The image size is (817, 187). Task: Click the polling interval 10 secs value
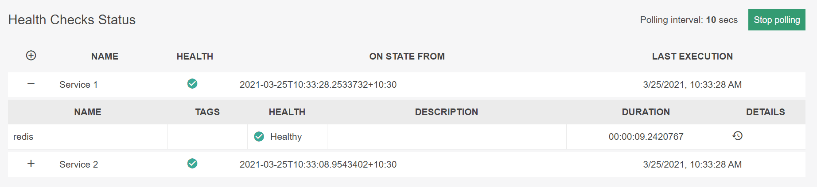pyautogui.click(x=722, y=20)
